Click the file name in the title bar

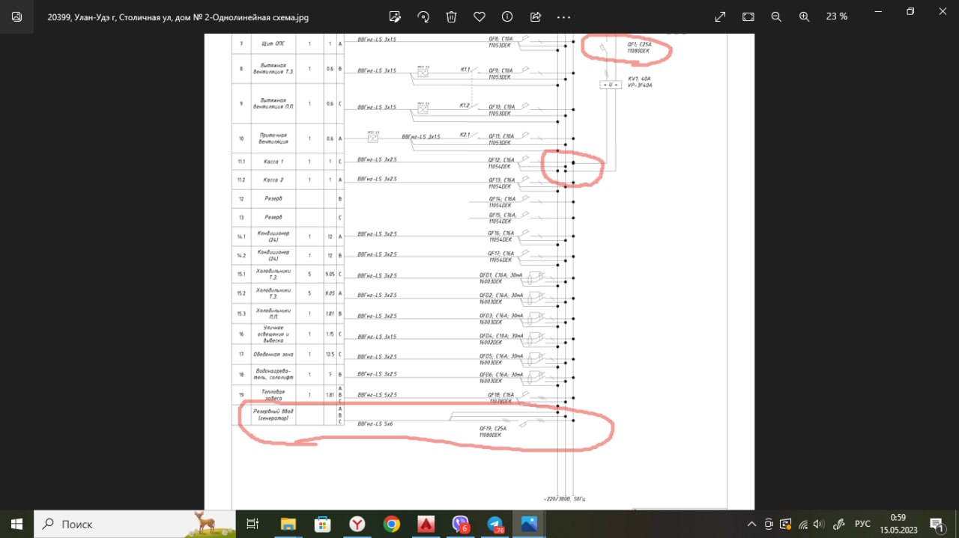coord(178,16)
